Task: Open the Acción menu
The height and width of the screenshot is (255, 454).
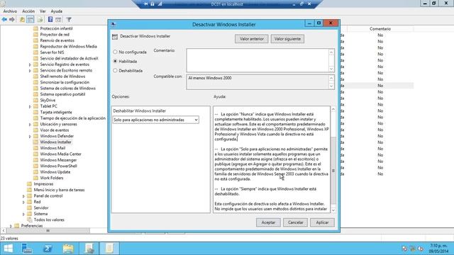Action: [x=28, y=11]
